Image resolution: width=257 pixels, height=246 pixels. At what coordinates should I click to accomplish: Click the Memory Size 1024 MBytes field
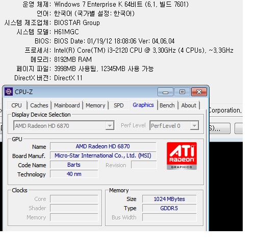point(169,199)
